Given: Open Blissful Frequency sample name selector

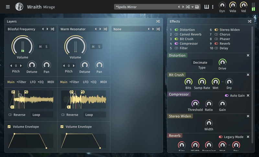Looking at the screenshot, I should 21,29.
